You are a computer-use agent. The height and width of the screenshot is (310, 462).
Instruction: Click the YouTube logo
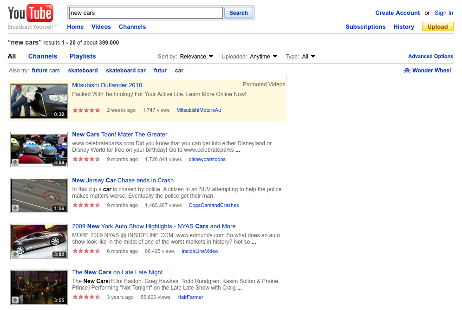click(31, 13)
